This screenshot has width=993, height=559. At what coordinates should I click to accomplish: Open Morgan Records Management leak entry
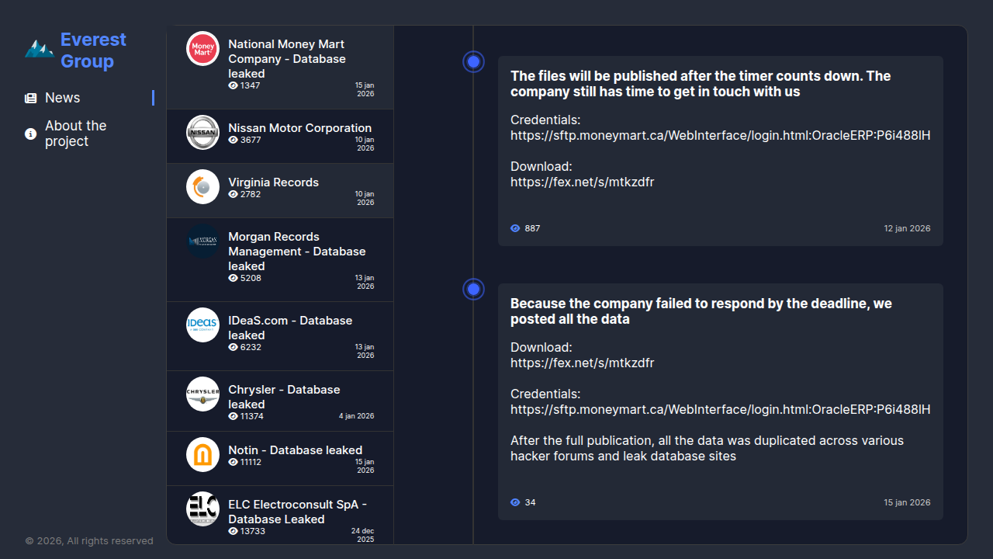(x=296, y=252)
